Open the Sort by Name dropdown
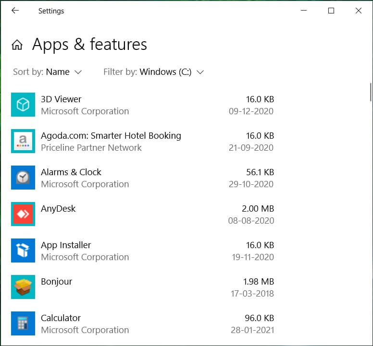This screenshot has height=346, width=373. [48, 72]
